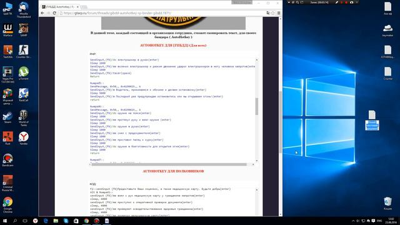The height and width of the screenshot is (225, 400).
Task: Click the camera icon on Bandicam recording bar
Action: coord(351,2)
